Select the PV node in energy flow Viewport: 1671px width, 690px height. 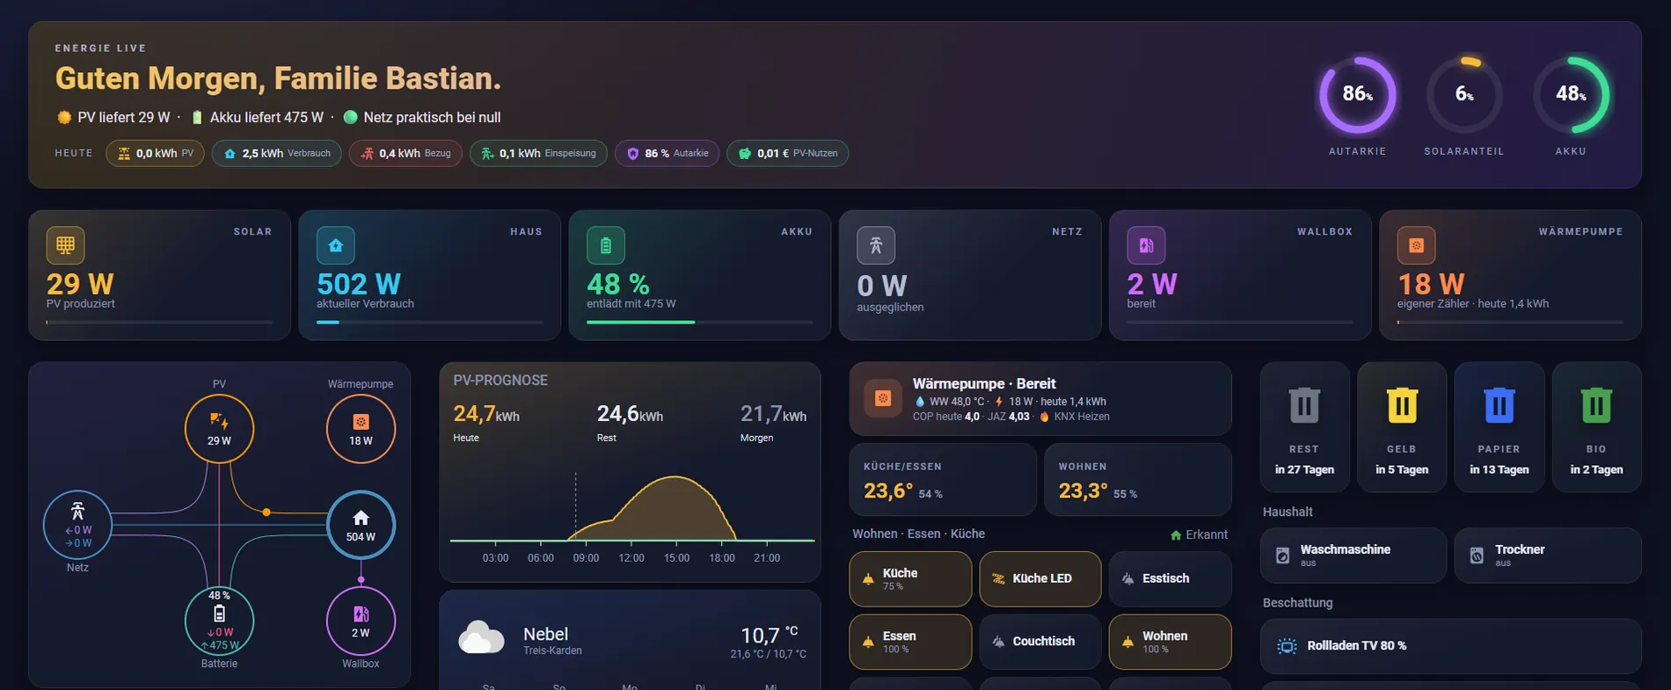tap(219, 429)
